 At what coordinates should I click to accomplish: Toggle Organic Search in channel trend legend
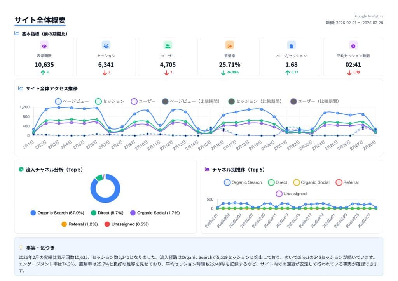243,182
